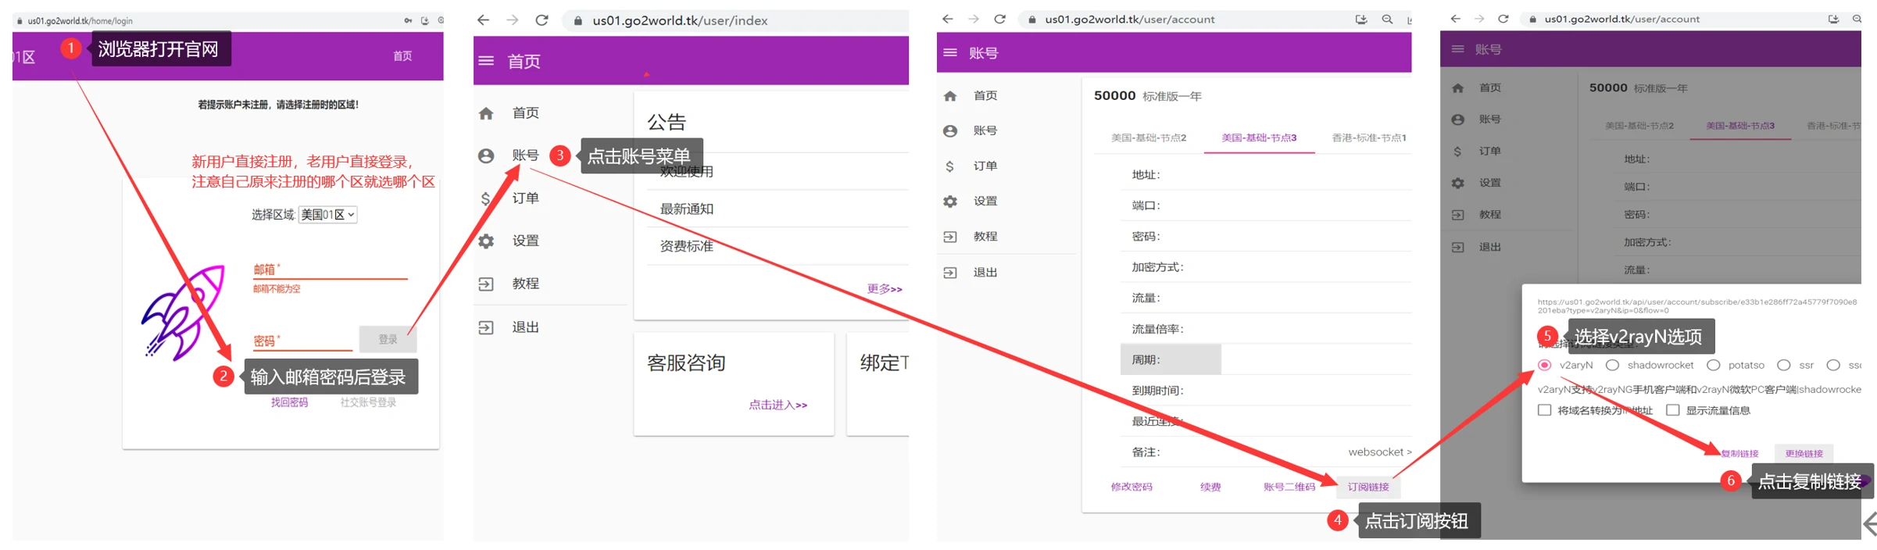This screenshot has width=1877, height=550.
Task: Click the 订阅链接 button
Action: pos(1368,487)
